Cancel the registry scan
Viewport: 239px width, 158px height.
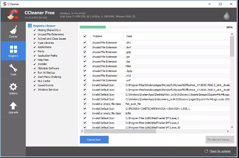point(94,140)
